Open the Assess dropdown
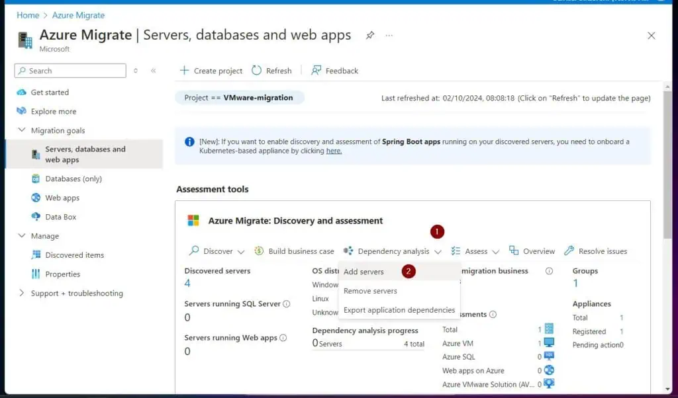Screen dimensions: 678x398 coord(475,251)
